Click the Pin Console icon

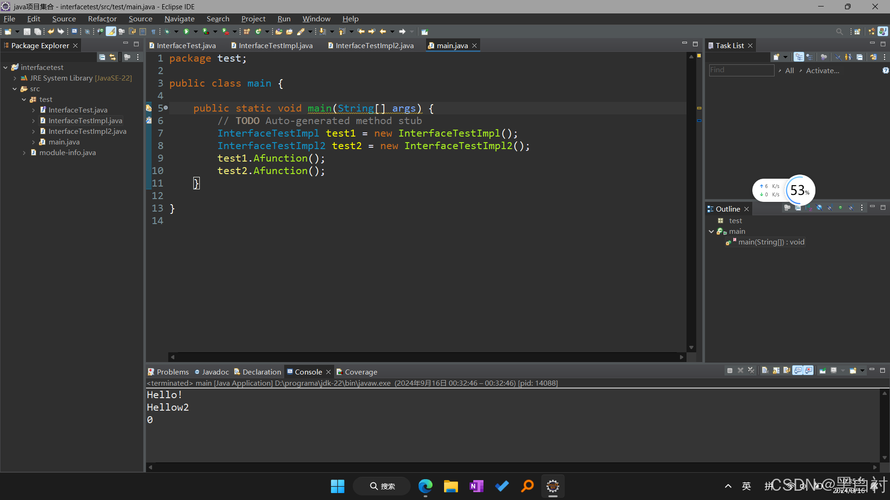tap(822, 370)
